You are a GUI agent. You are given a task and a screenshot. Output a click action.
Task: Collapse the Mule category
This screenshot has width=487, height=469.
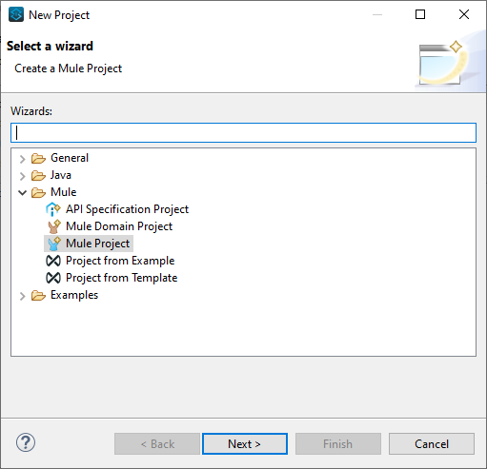[22, 192]
